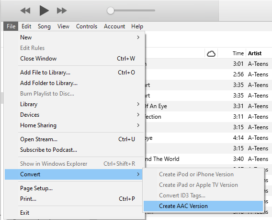
Task: Expand the Devices submenu
Action: point(74,115)
